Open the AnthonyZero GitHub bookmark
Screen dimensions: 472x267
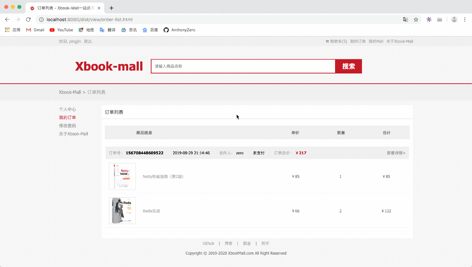(179, 30)
